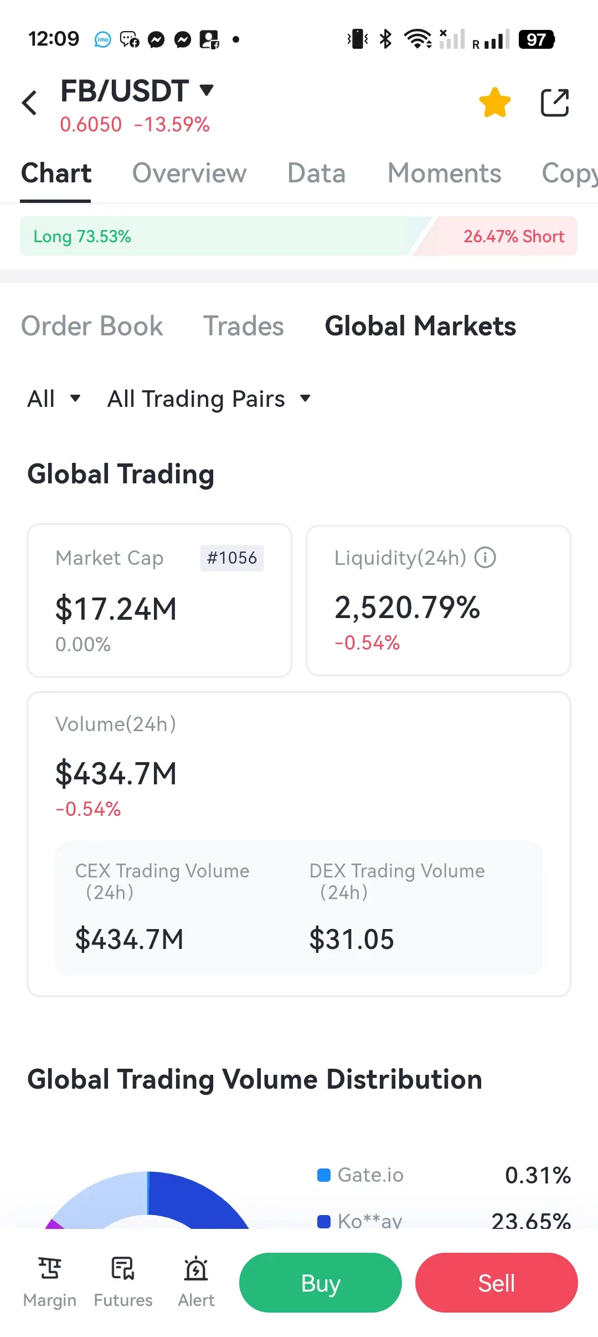
Task: Tap the #1056 market cap rank badge
Action: tap(231, 558)
